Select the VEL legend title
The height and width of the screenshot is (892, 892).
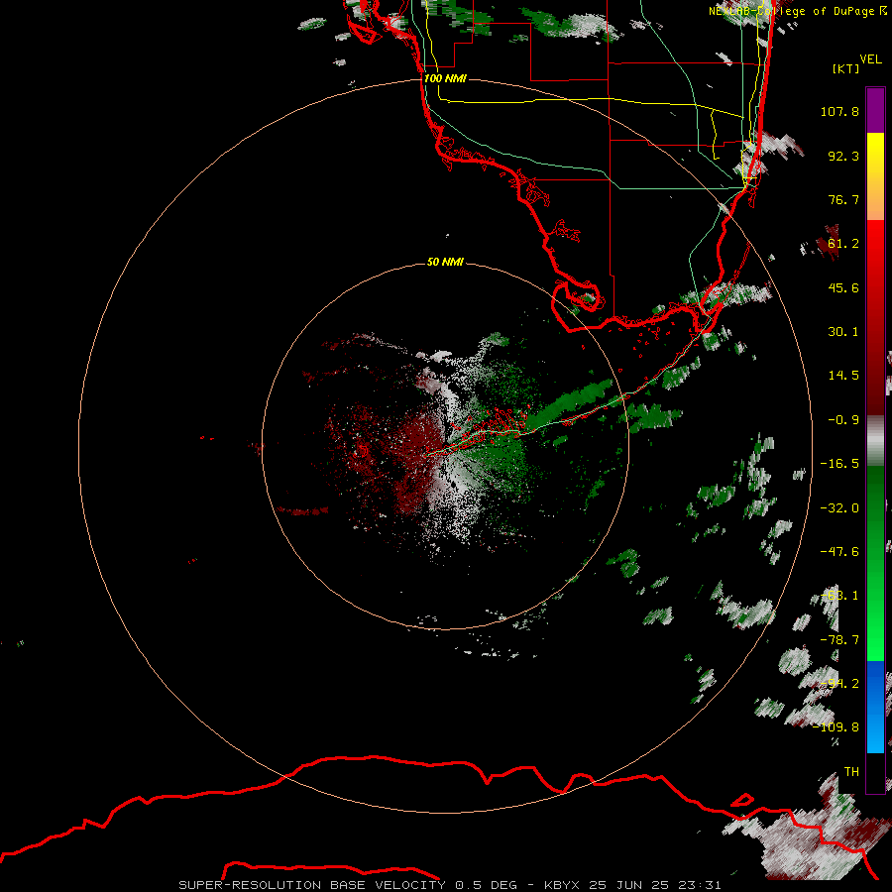(x=870, y=59)
